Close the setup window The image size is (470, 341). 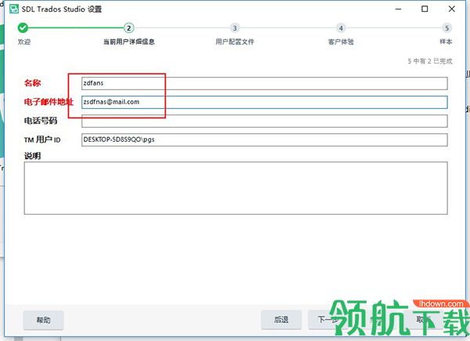coord(452,9)
